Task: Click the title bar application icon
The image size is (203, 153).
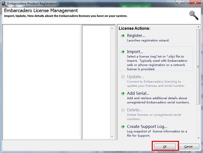Action: point(4,4)
